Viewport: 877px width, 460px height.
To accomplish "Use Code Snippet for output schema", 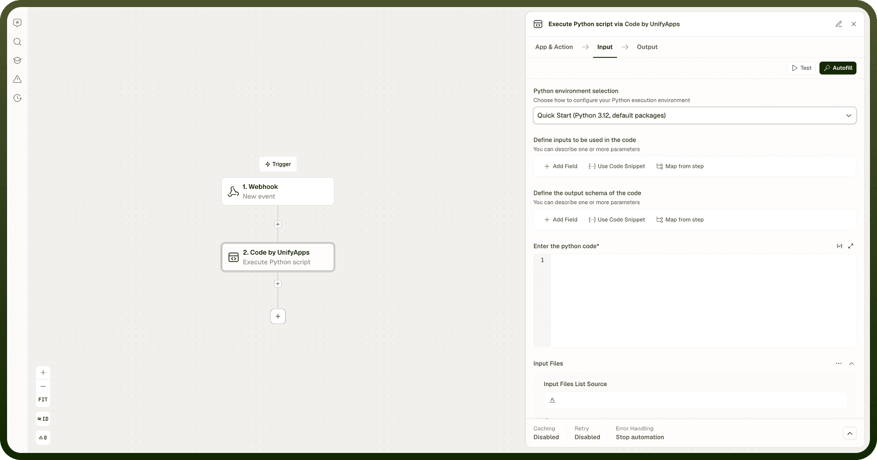I will click(617, 220).
